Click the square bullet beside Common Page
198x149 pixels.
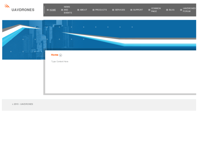[x=149, y=10]
